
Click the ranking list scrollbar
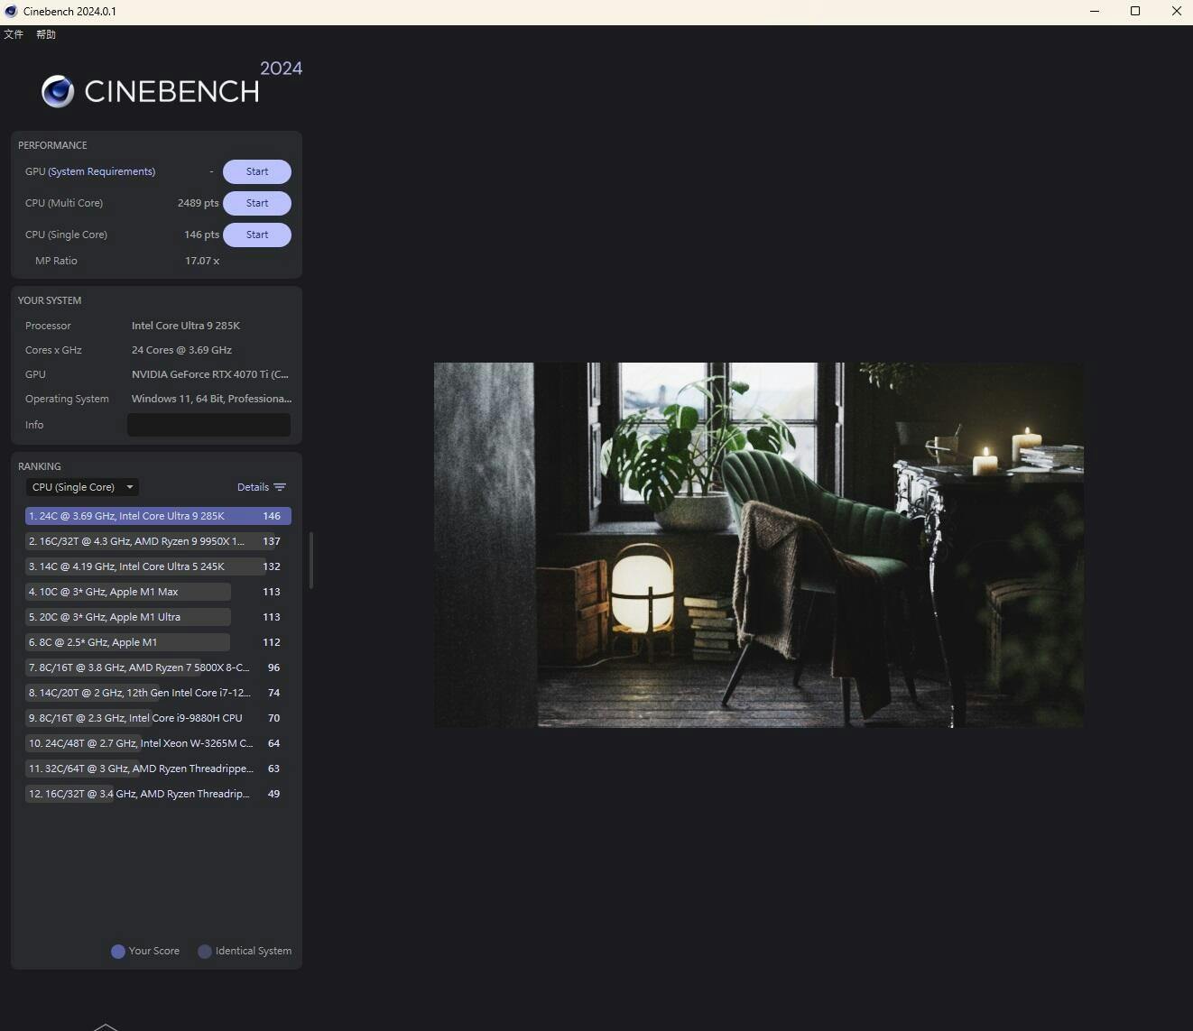click(x=311, y=560)
